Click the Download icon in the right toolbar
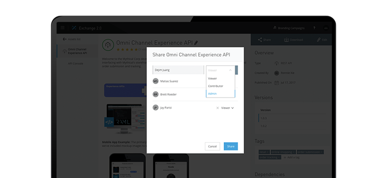Viewport: 384px width, 178px height. (x=287, y=40)
